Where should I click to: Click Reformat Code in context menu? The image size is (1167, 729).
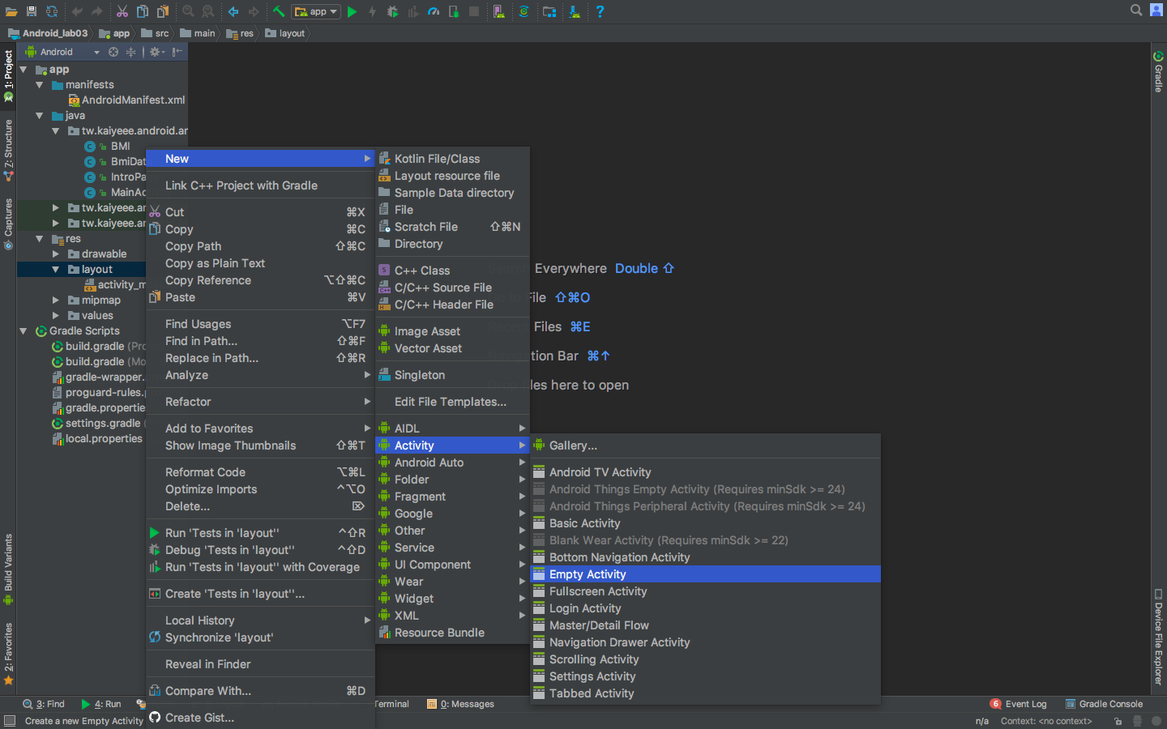pos(260,472)
